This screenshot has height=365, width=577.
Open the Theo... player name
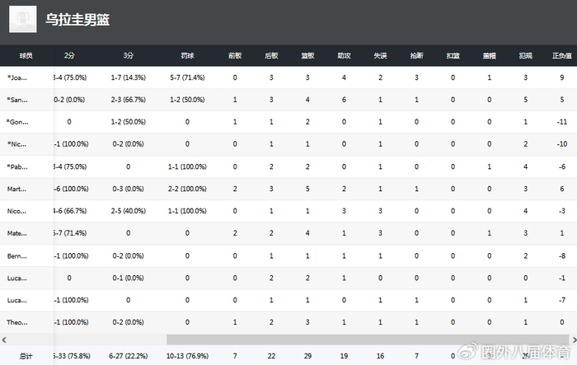click(x=17, y=322)
